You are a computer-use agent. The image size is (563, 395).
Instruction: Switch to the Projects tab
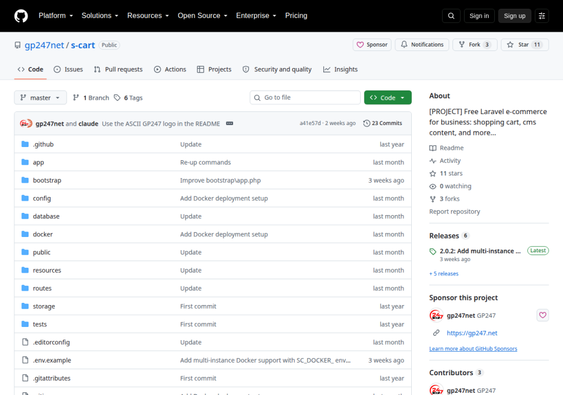214,70
